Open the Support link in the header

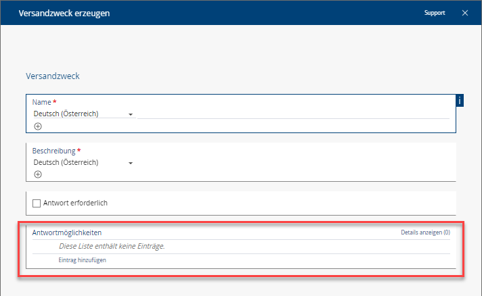435,13
